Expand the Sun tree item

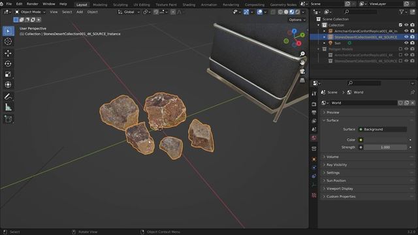click(x=325, y=43)
